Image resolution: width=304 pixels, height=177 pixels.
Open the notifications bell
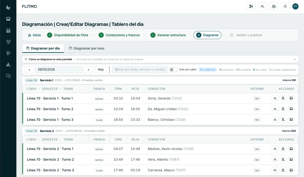[285, 6]
